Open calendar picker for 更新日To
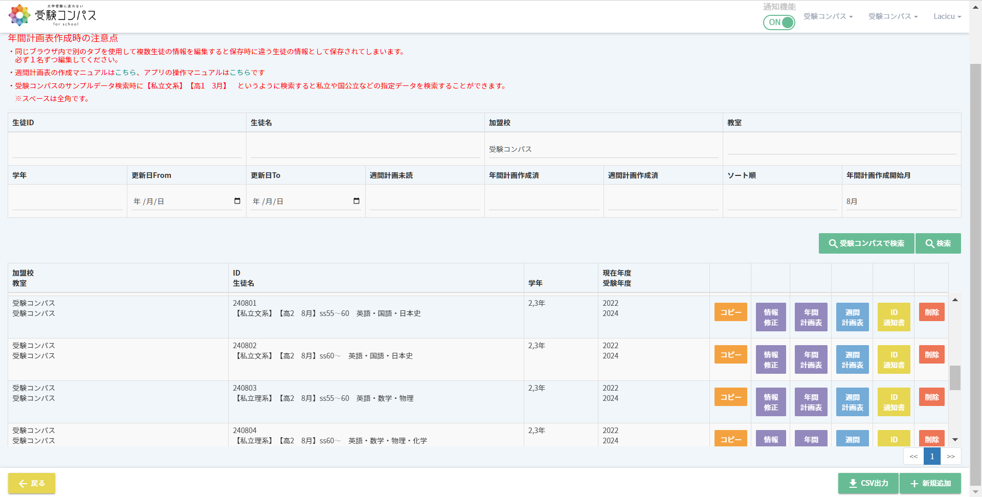This screenshot has width=982, height=497. point(356,201)
